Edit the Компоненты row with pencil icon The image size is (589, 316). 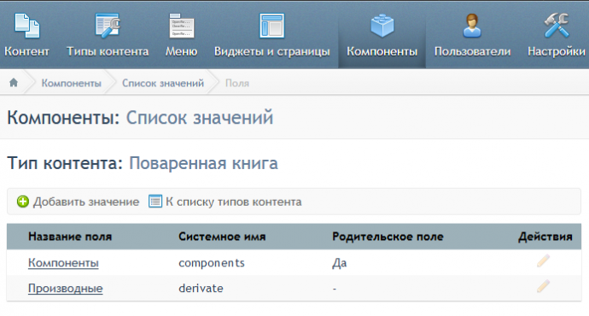pos(543,260)
